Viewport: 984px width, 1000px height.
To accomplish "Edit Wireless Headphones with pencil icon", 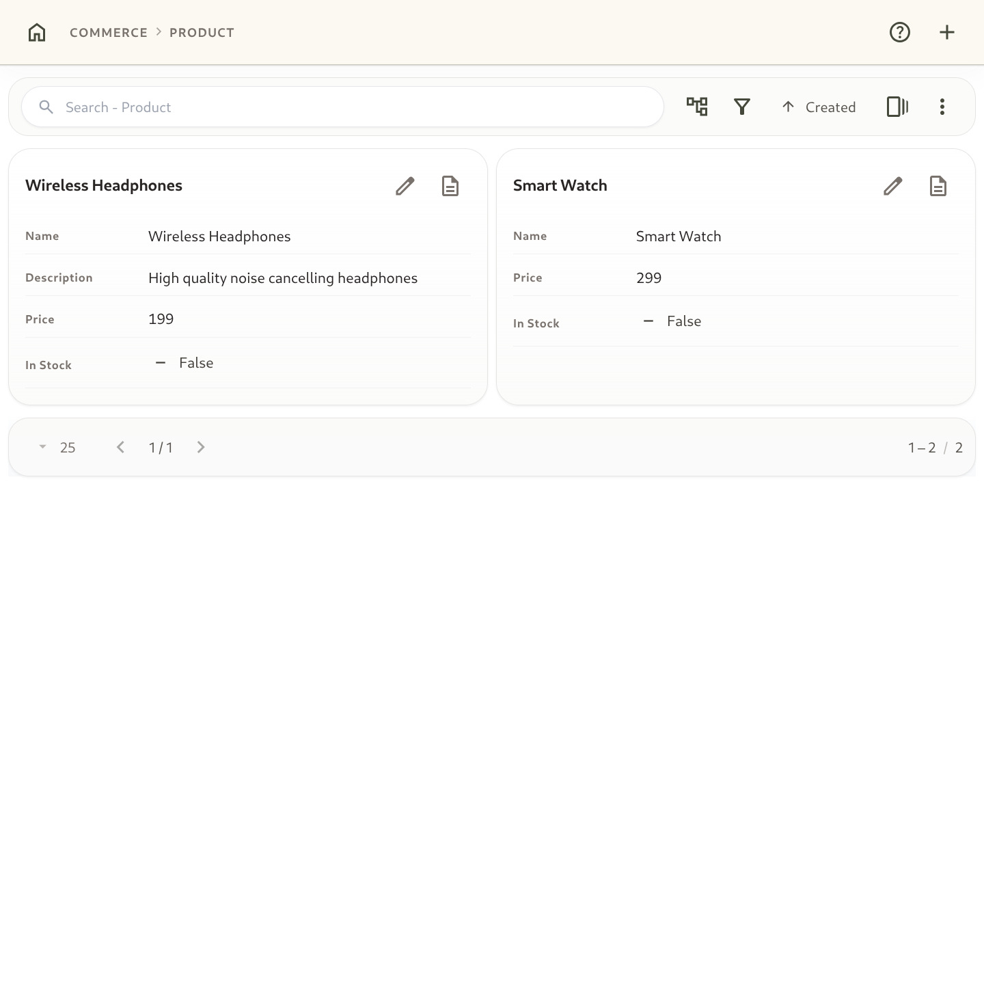I will point(405,186).
